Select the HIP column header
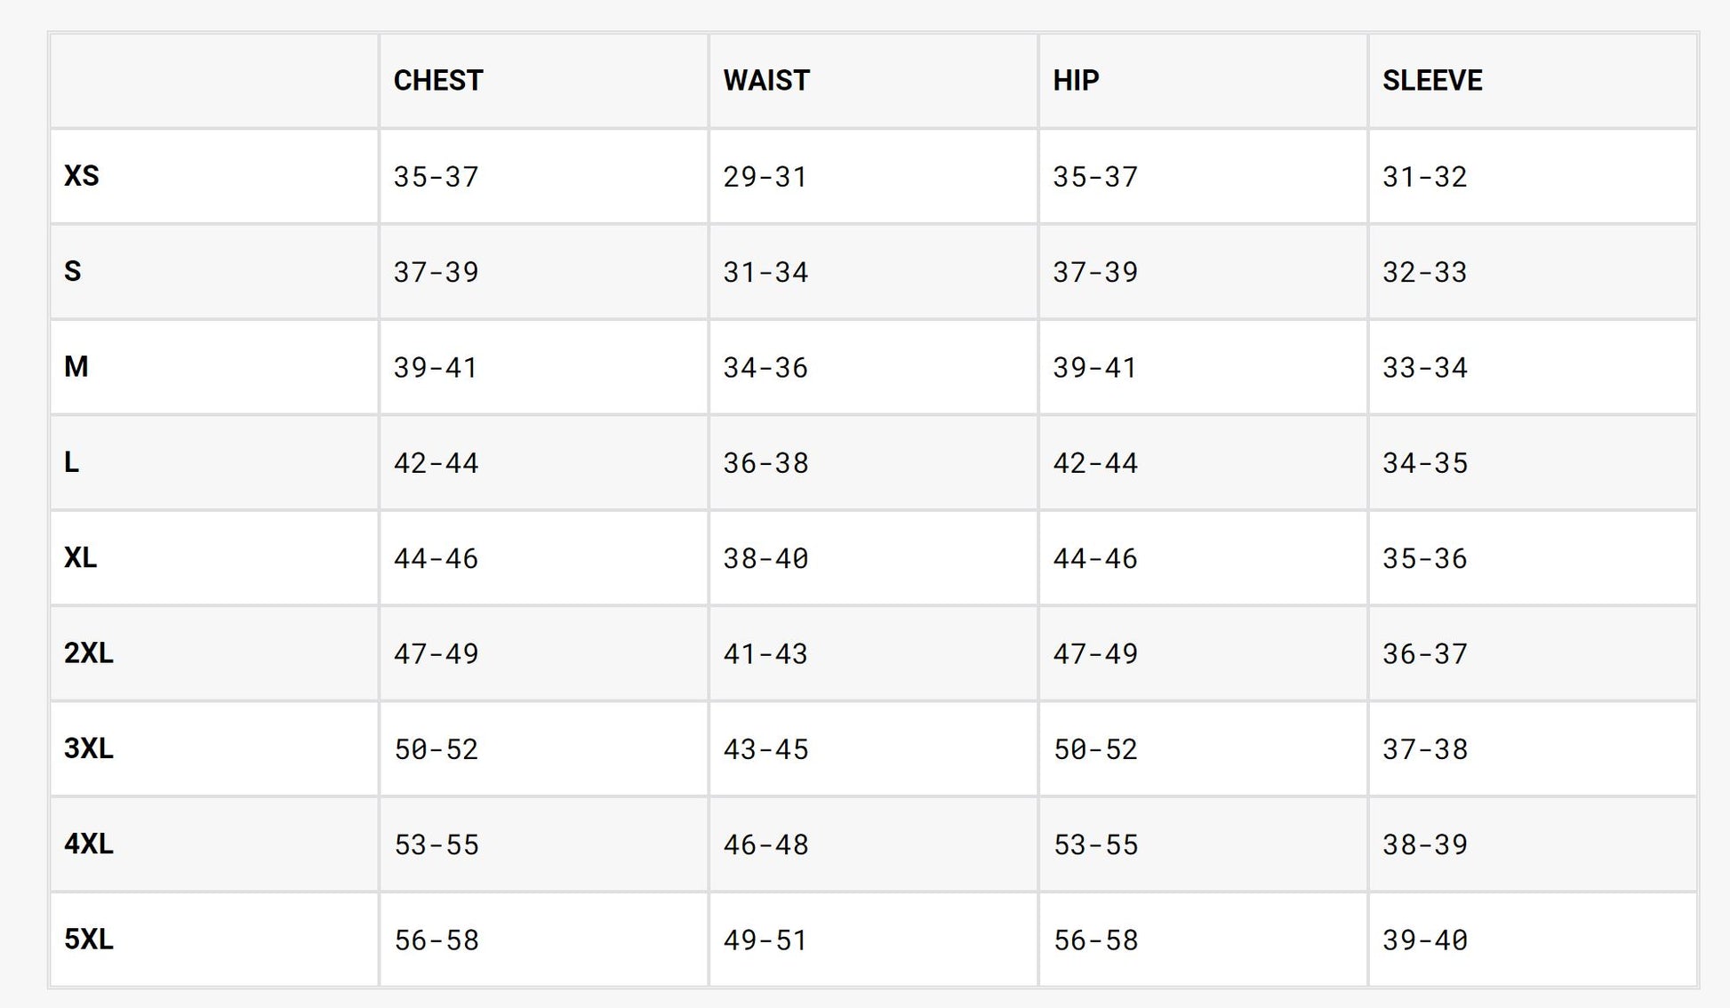The width and height of the screenshot is (1730, 1008). point(1076,81)
